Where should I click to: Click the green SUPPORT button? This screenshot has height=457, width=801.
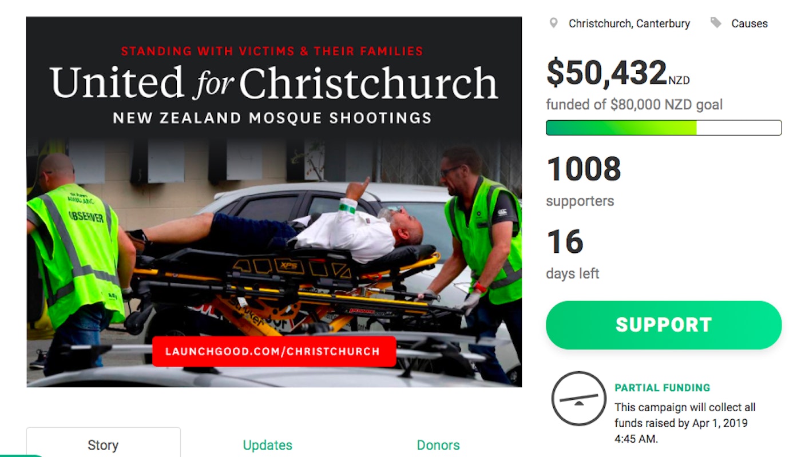(664, 325)
